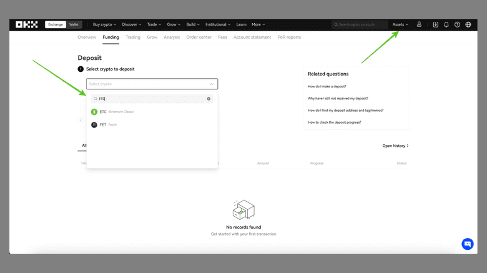This screenshot has width=487, height=273.
Task: Click the help question mark icon
Action: tap(457, 24)
